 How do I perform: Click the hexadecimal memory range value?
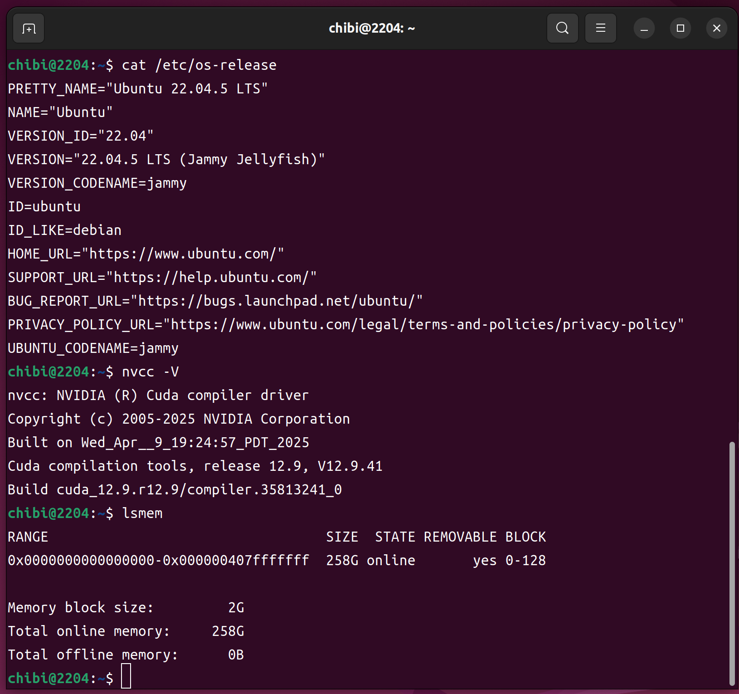(158, 561)
